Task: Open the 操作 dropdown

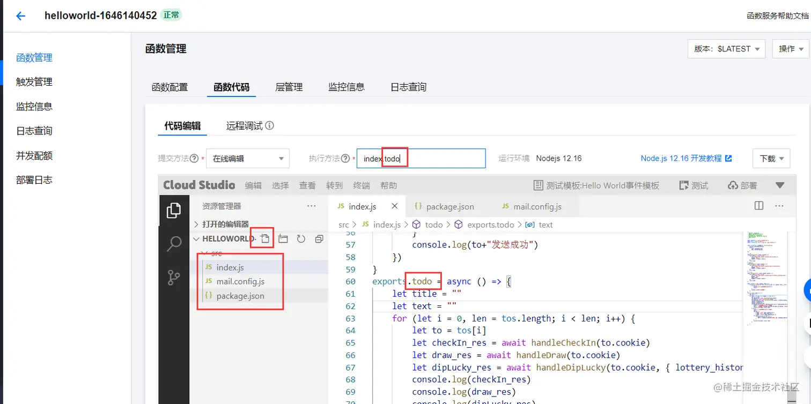Action: click(x=791, y=49)
